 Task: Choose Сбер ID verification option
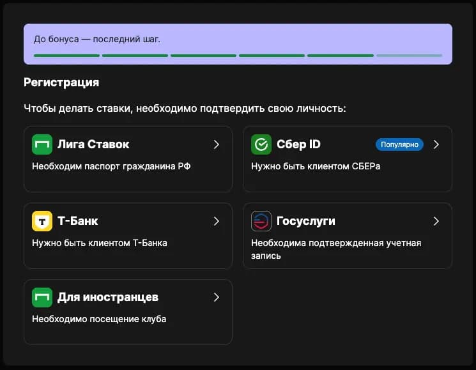tap(348, 159)
